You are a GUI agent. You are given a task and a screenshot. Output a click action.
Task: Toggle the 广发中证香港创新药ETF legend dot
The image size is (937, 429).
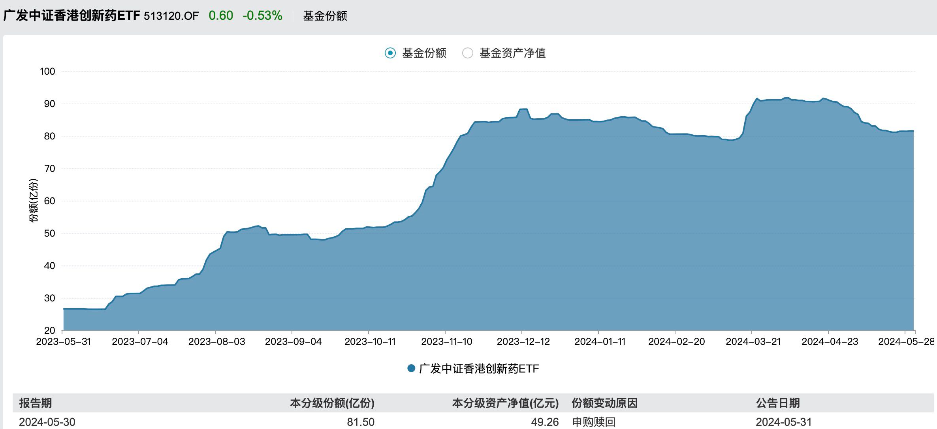(411, 369)
